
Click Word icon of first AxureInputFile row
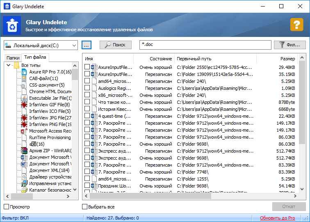coord(94,67)
